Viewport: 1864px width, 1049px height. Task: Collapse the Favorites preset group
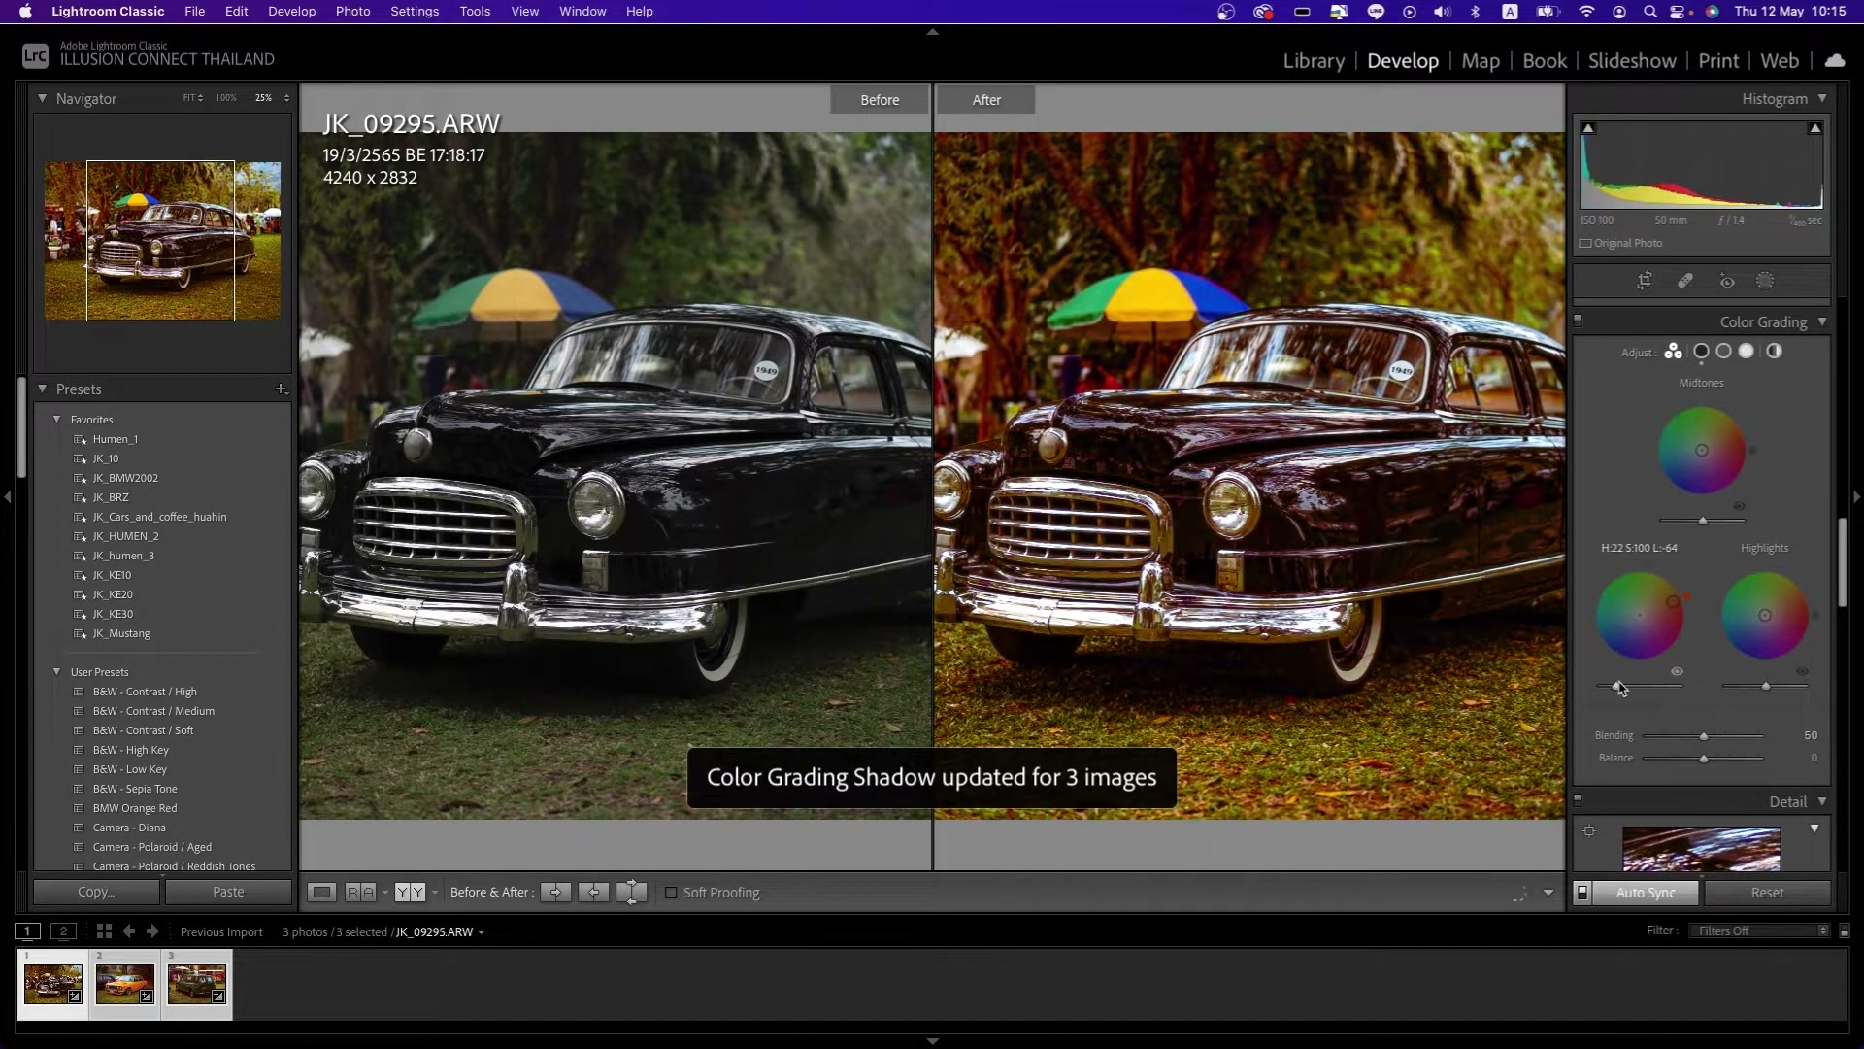point(56,420)
